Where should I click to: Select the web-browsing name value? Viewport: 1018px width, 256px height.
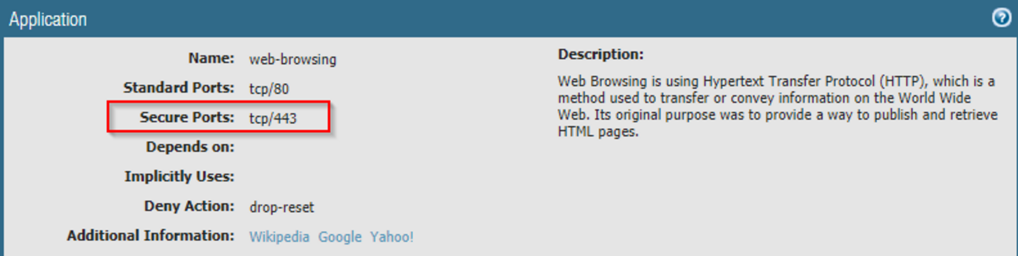coord(293,59)
